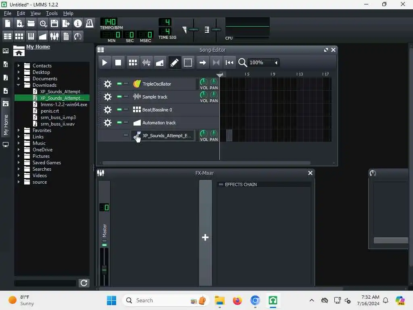Screen dimensions: 413x310
Task: Toggle solo on TripleOscillator track
Action: click(126, 84)
